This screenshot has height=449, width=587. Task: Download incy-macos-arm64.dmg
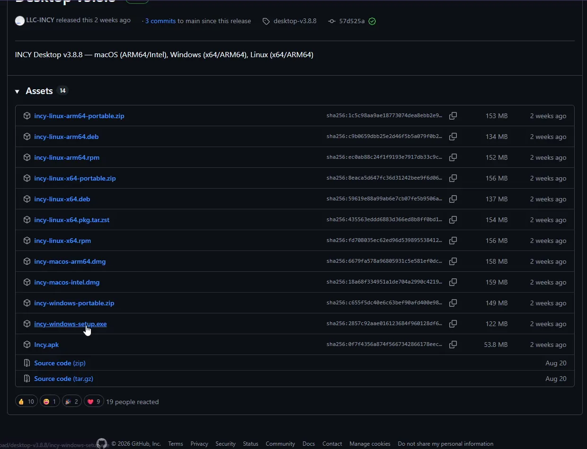pyautogui.click(x=70, y=261)
